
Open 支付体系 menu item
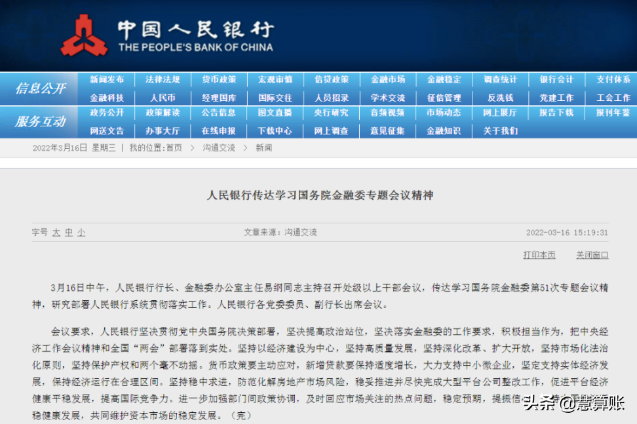613,79
